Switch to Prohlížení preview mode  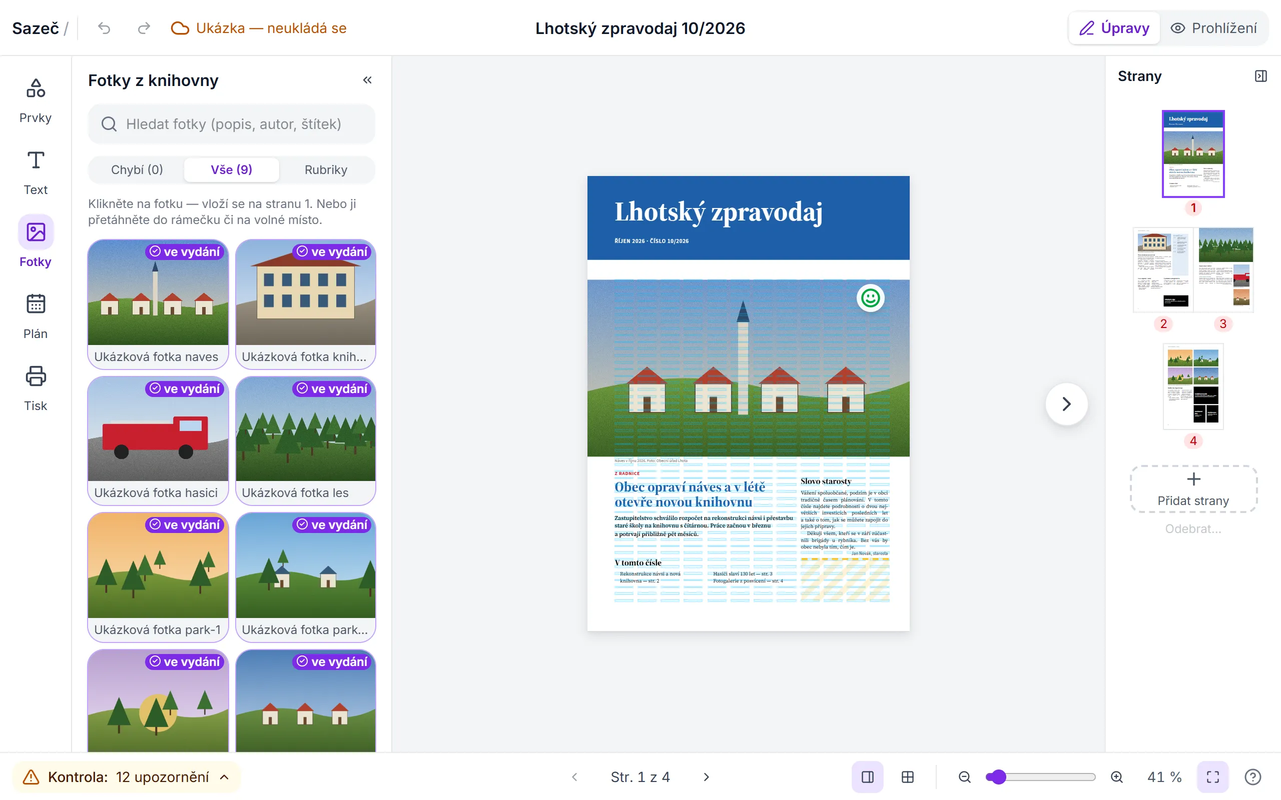click(1213, 28)
